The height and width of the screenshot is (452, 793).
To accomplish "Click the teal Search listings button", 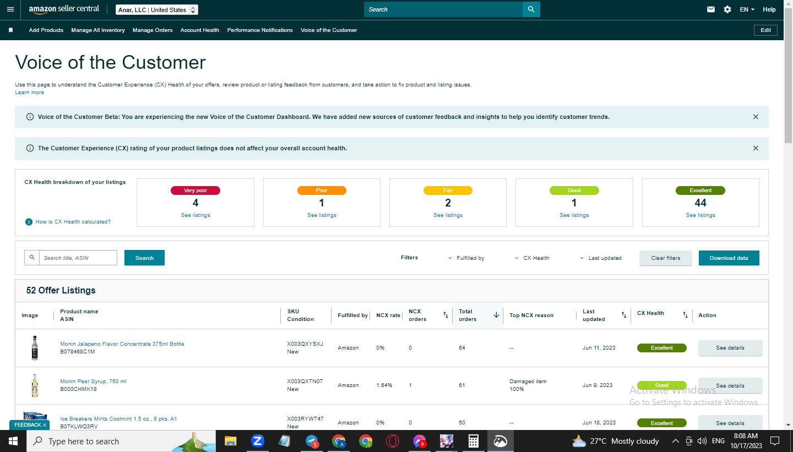I will [144, 258].
